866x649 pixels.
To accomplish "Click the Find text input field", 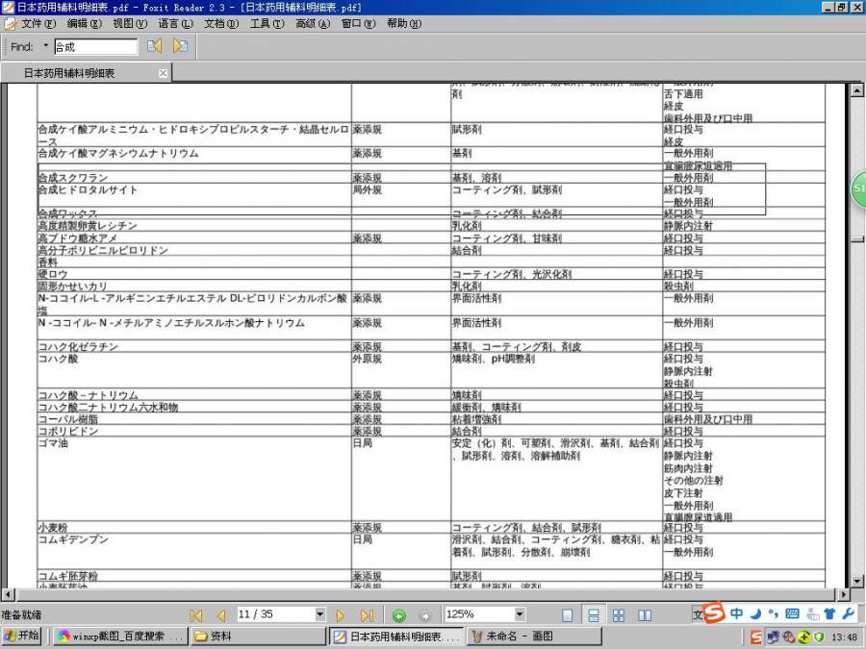I will [95, 47].
